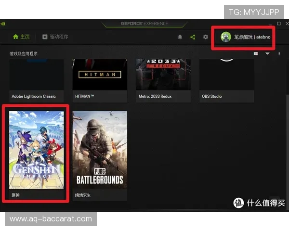Go to the 主页 (Home) tab
Screen dimensions: 289x231
pyautogui.click(x=22, y=37)
